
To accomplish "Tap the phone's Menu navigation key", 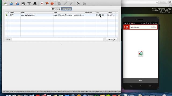I will tap(150, 86).
